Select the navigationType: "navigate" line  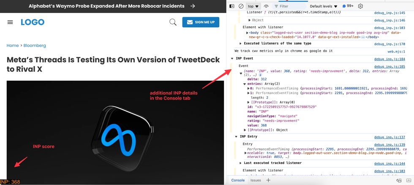point(272,116)
